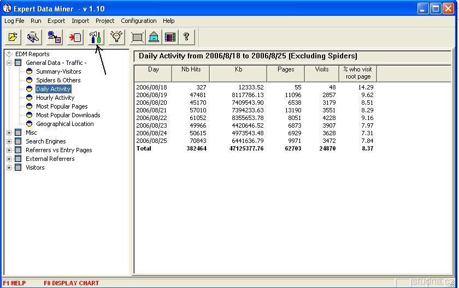The width and height of the screenshot is (459, 288).
Task: Click the colored grid toolbar icon
Action: click(170, 37)
